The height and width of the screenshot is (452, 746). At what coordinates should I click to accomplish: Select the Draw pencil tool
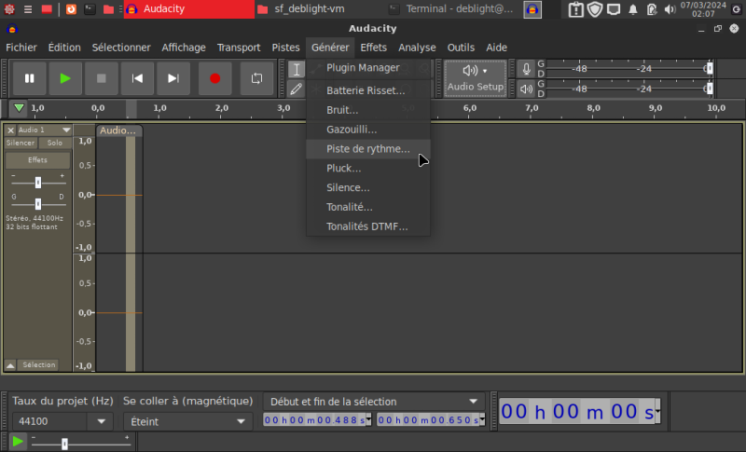(296, 89)
